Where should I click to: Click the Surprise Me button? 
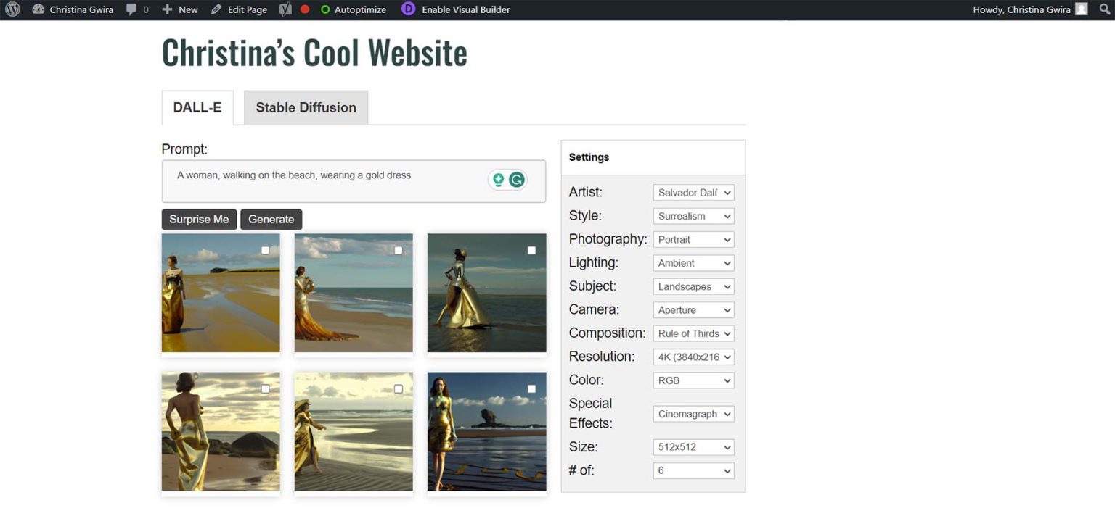click(x=199, y=219)
